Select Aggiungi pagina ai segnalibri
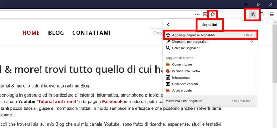This screenshot has width=277, height=128. [x=210, y=35]
